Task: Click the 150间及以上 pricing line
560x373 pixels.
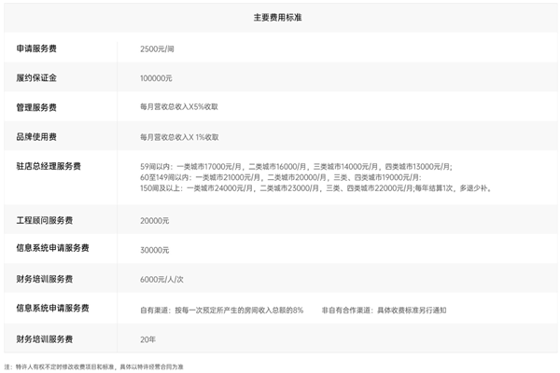Action: tap(315, 187)
